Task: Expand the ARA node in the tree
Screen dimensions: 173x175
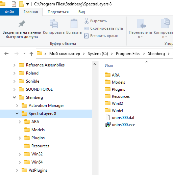Action: pyautogui.click(x=20, y=122)
